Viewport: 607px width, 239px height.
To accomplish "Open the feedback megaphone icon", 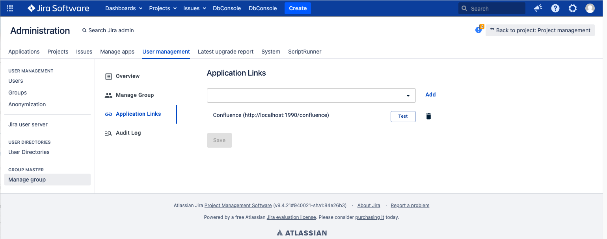I will click(538, 8).
